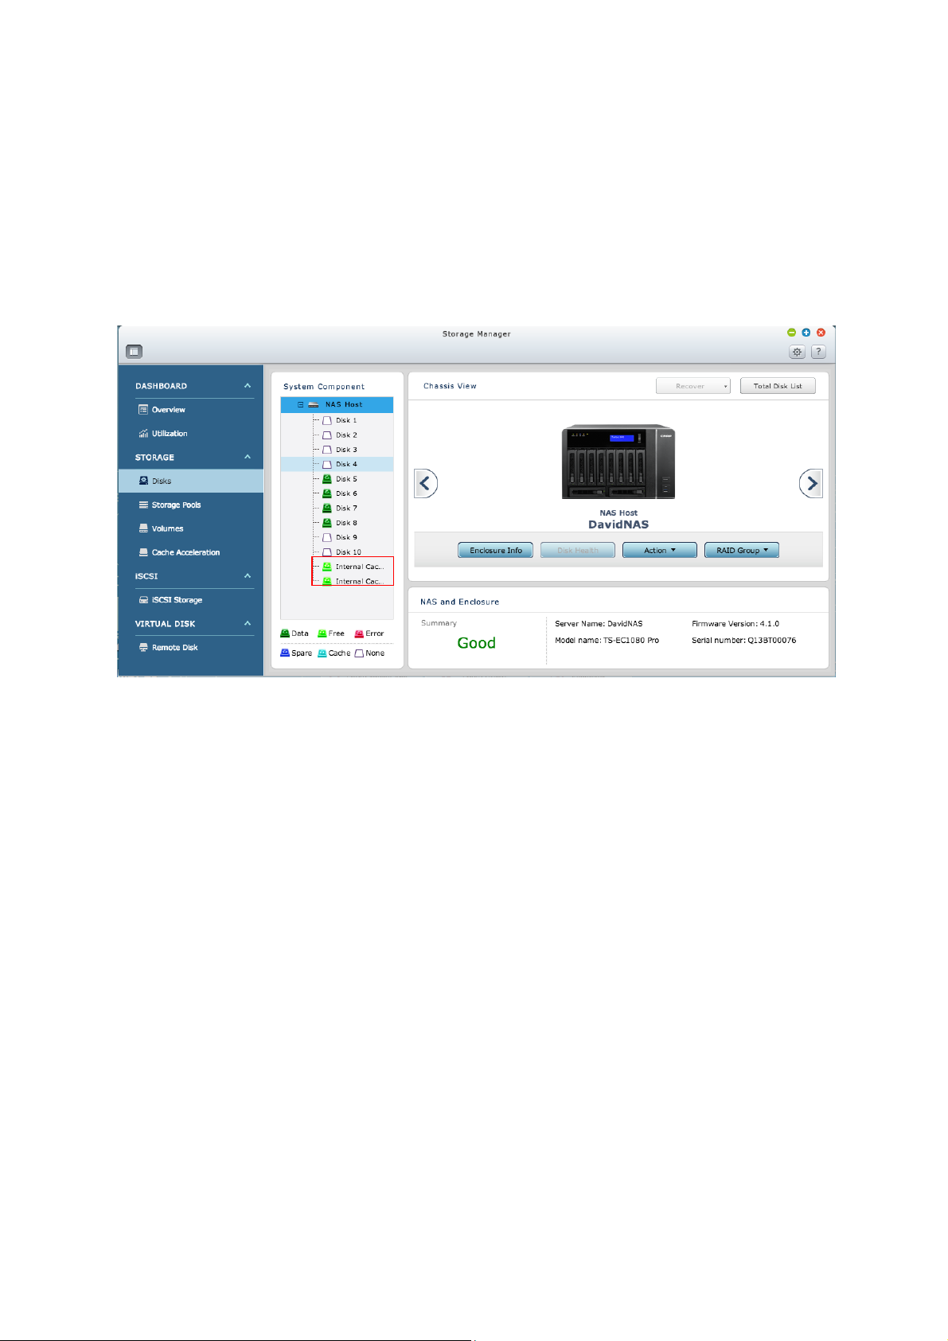Click the Disk Health button
Image resolution: width=948 pixels, height=1341 pixels.
click(578, 550)
